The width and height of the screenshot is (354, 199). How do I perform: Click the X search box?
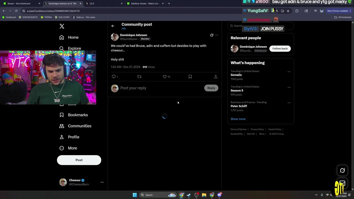click(261, 26)
